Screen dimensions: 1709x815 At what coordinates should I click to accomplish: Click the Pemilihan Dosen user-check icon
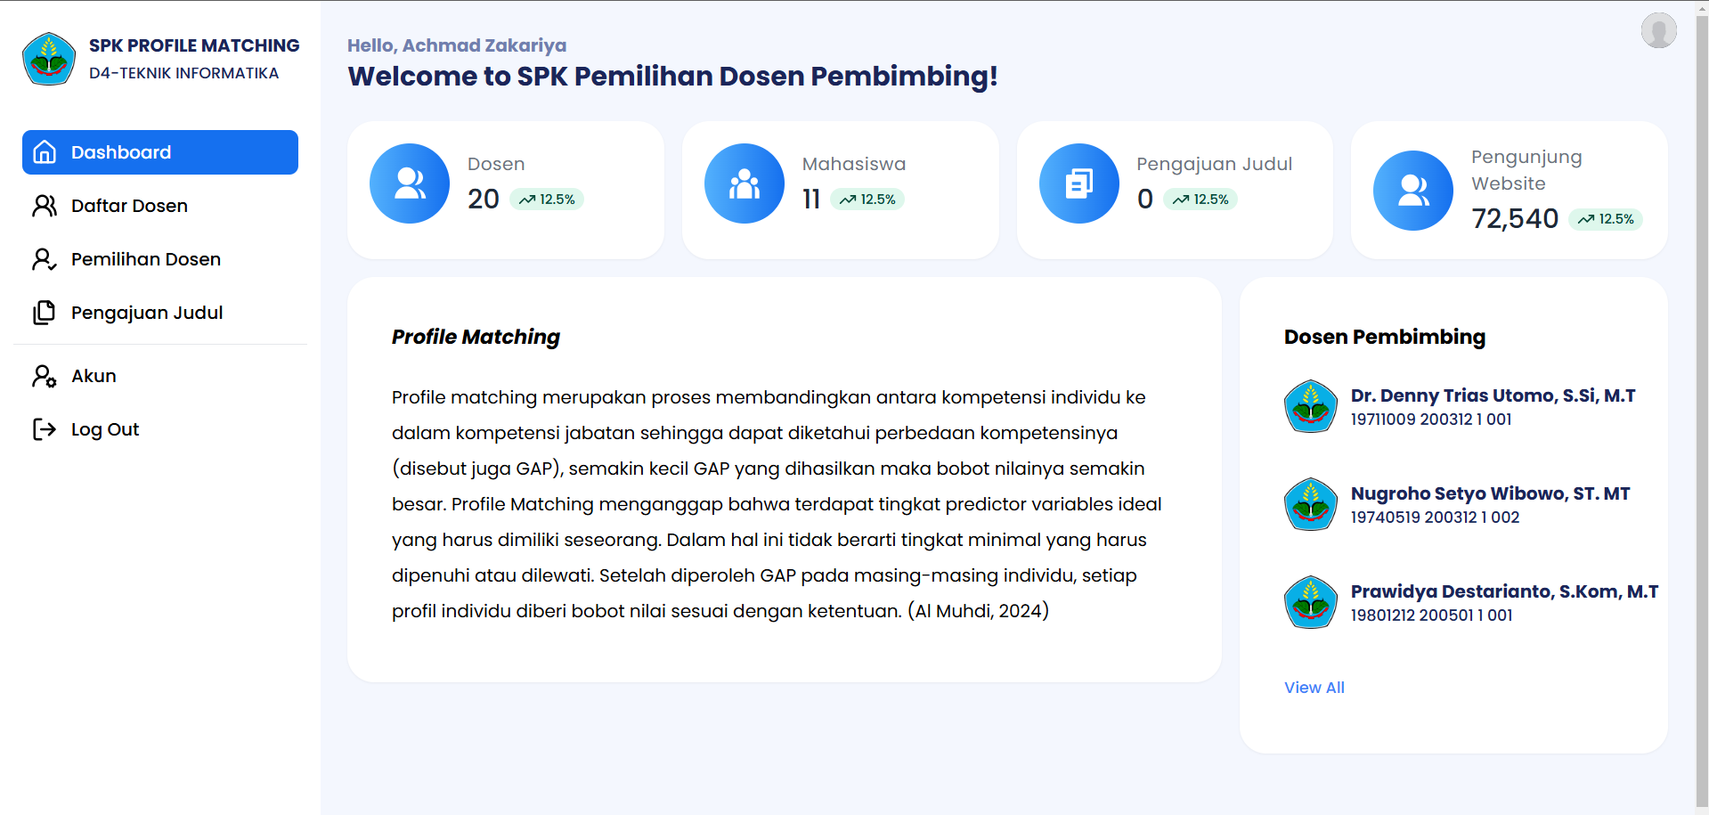pyautogui.click(x=45, y=259)
